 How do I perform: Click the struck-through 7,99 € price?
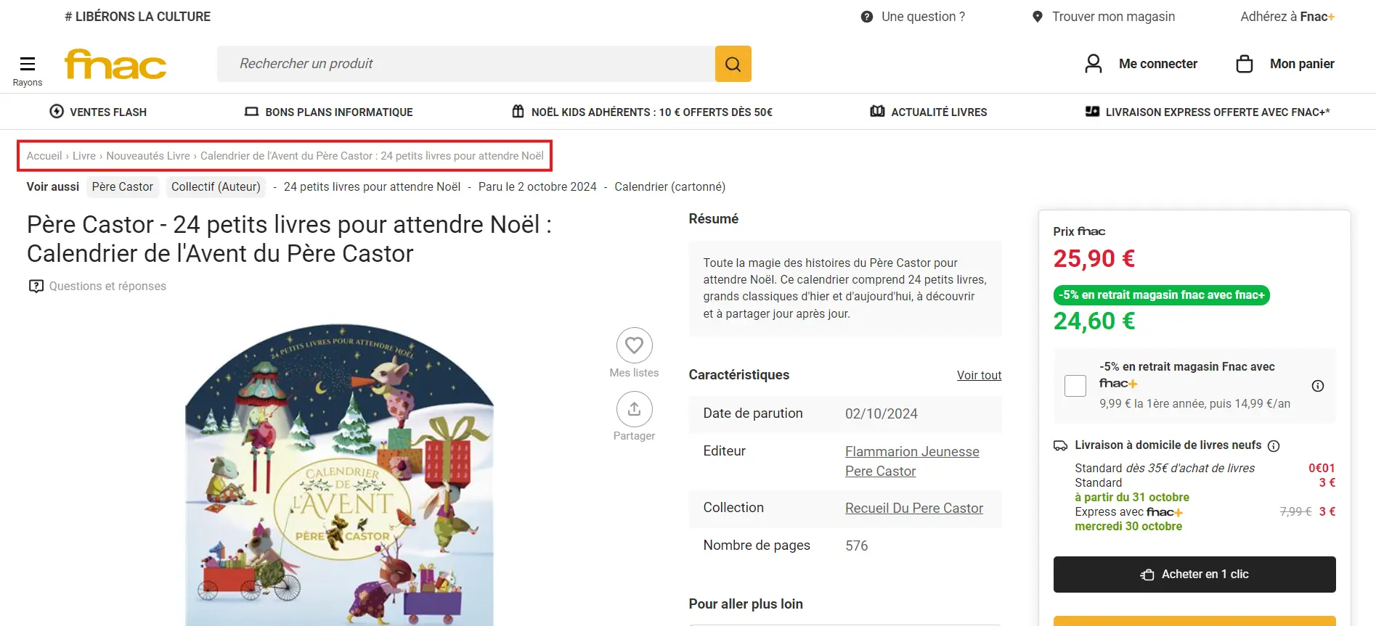tap(1295, 512)
